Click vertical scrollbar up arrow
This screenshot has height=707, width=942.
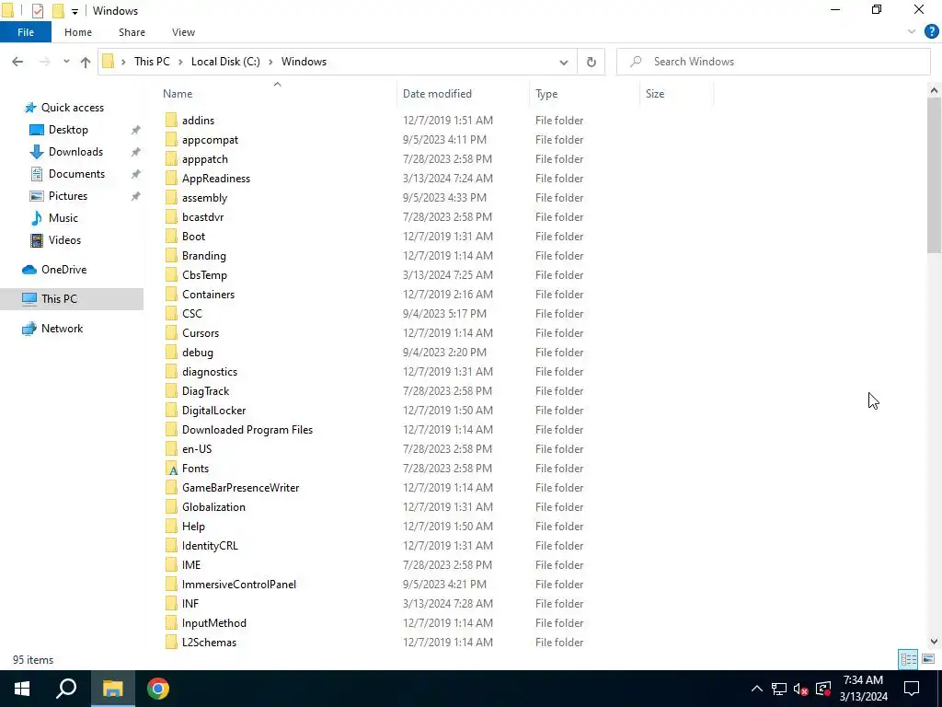(x=934, y=91)
